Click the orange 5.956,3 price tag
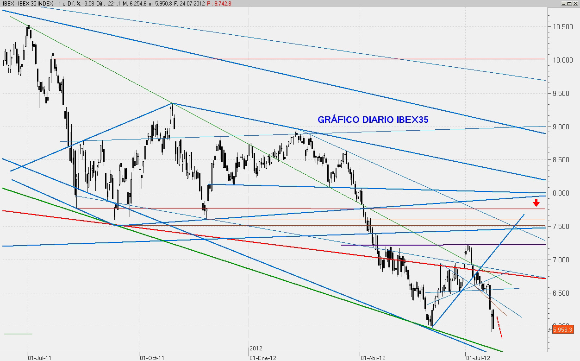The image size is (580, 361). coord(562,329)
